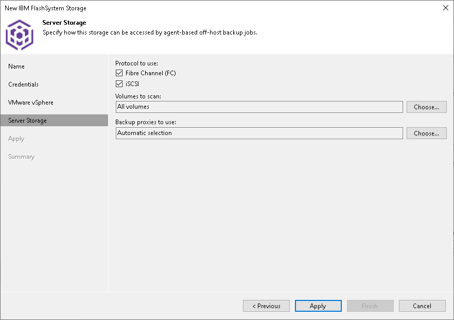The image size is (454, 320).
Task: Click the Backup proxies to use field
Action: click(x=259, y=133)
